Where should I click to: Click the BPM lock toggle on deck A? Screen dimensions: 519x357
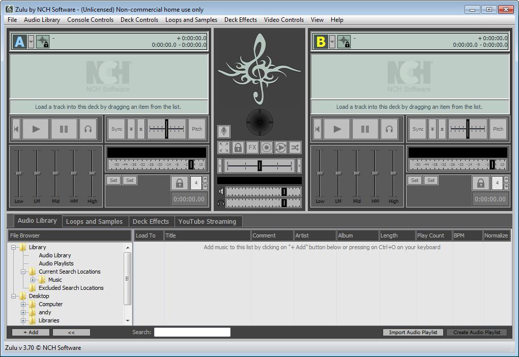click(x=179, y=183)
